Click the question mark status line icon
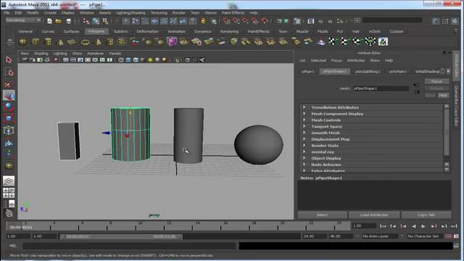 tap(193, 21)
